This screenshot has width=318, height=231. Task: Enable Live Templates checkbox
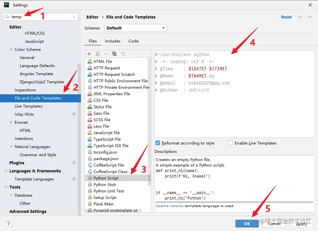pyautogui.click(x=230, y=143)
